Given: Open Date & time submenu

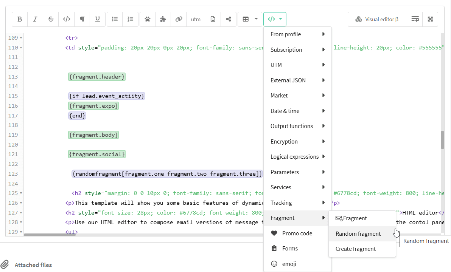Looking at the screenshot, I should 297,111.
